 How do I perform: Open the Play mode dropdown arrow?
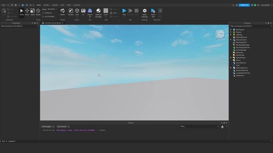124,17
